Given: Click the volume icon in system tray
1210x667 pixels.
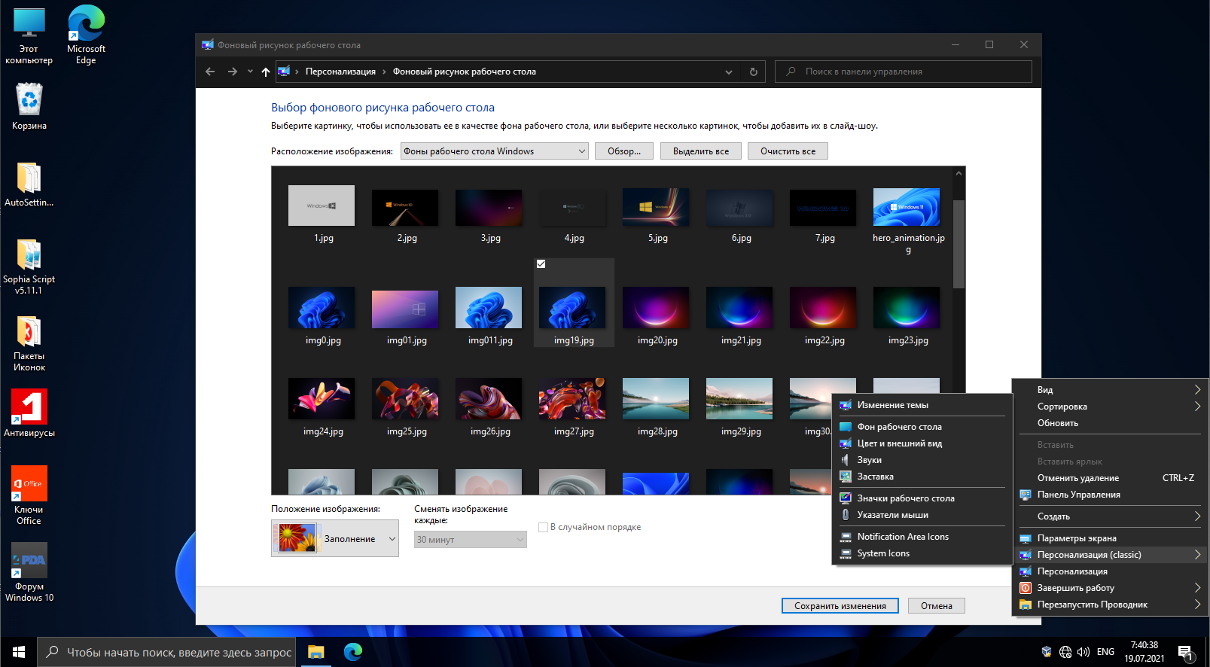Looking at the screenshot, I should tap(1084, 652).
